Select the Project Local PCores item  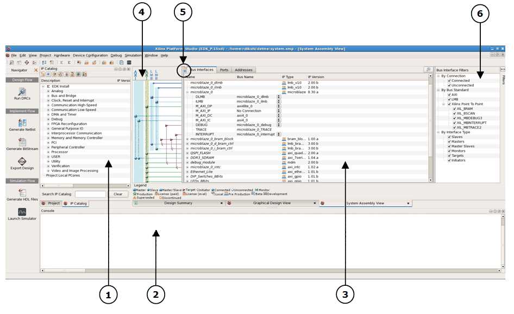[x=62, y=176]
